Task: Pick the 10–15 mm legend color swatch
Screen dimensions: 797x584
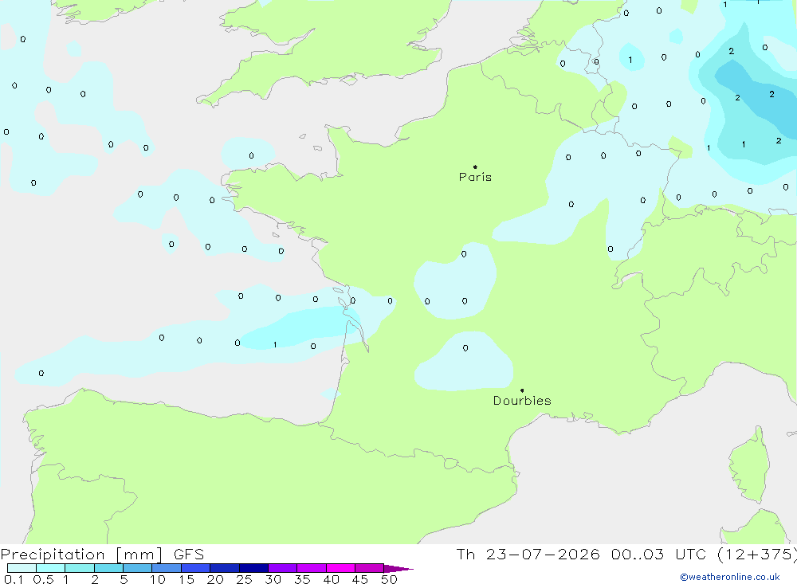Action: coord(167,568)
